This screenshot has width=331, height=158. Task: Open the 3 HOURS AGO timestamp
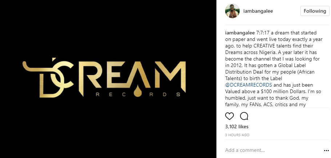(237, 135)
